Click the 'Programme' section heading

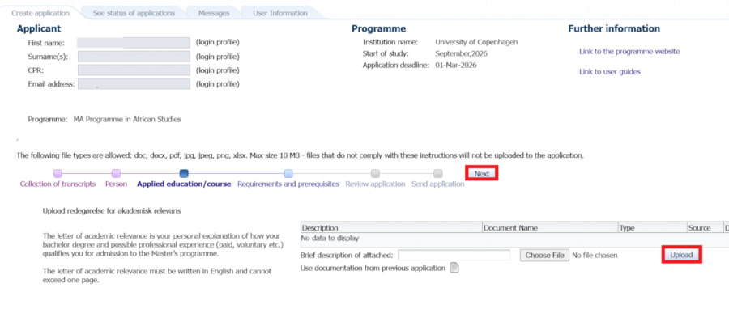click(378, 29)
